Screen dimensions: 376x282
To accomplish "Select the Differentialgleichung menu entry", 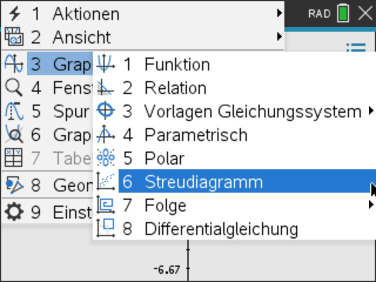I will 221,228.
